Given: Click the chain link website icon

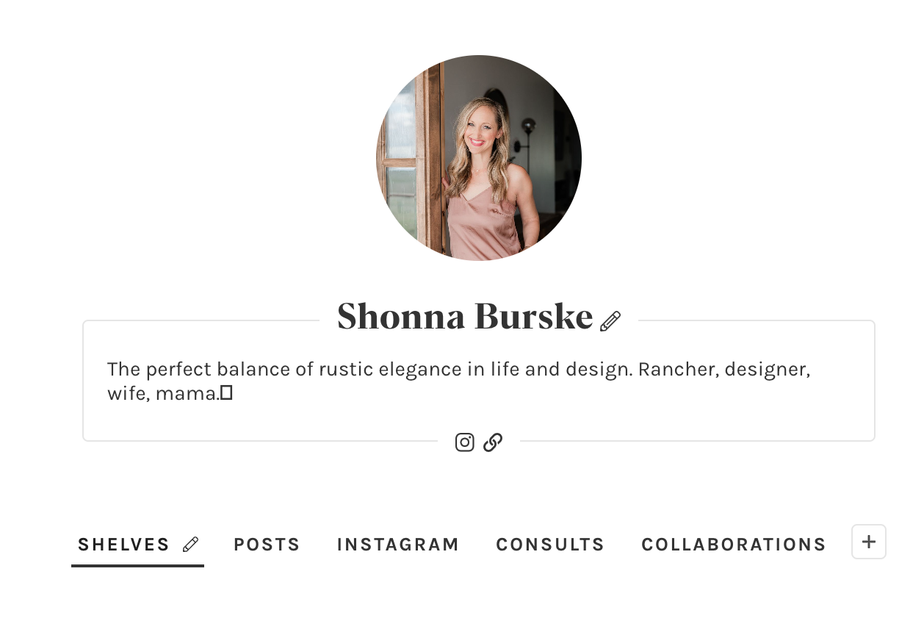Looking at the screenshot, I should coord(493,442).
